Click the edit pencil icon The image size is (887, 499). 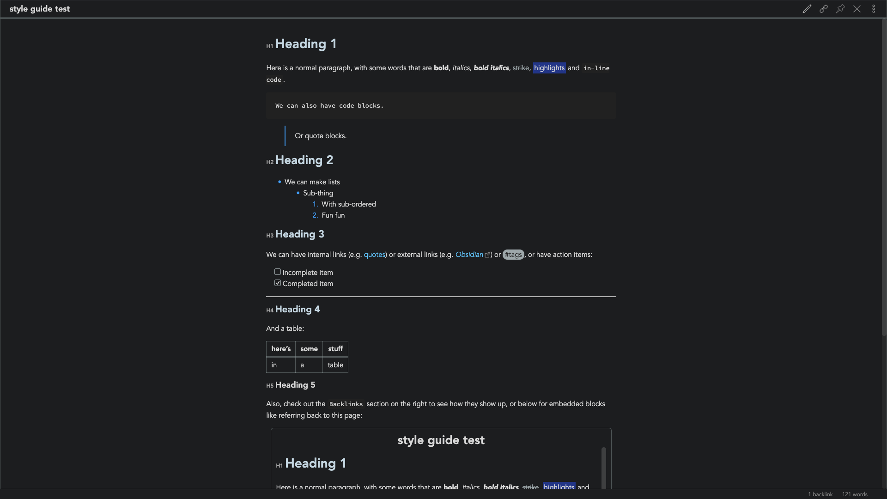click(x=807, y=8)
